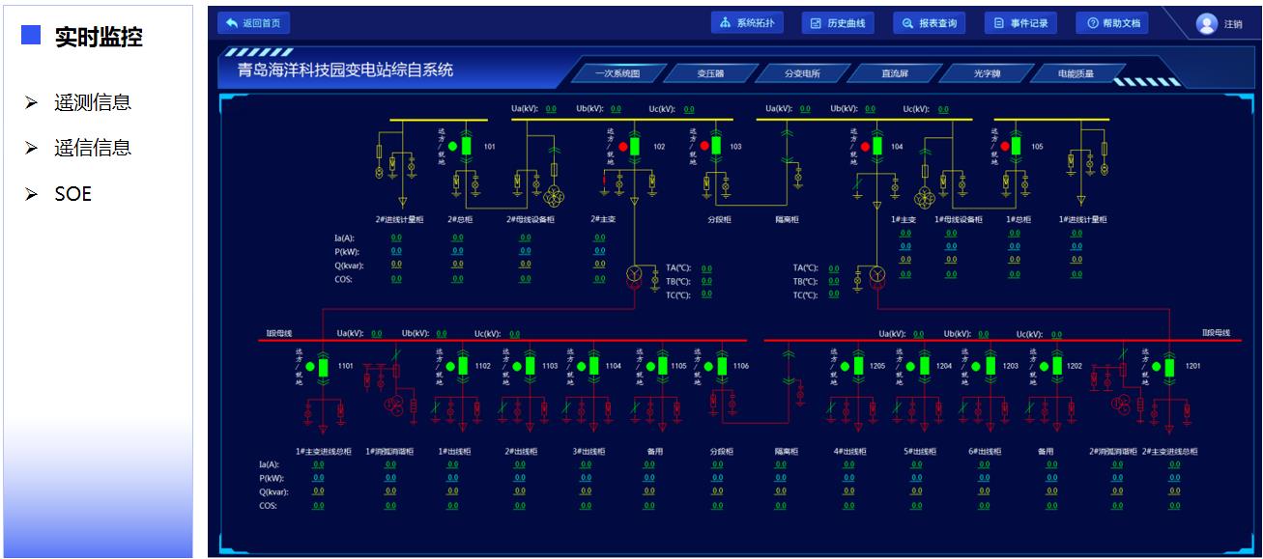Click the 2#总柜 cabinet label

tap(459, 219)
